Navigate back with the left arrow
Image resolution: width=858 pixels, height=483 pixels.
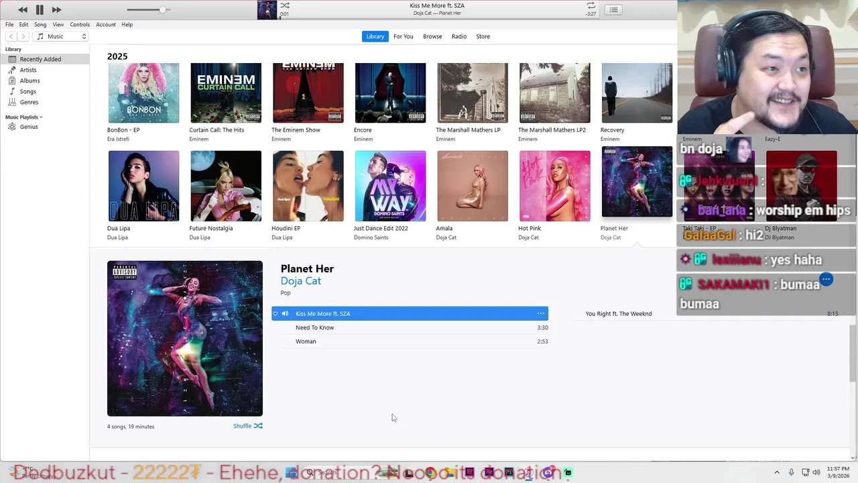11,36
